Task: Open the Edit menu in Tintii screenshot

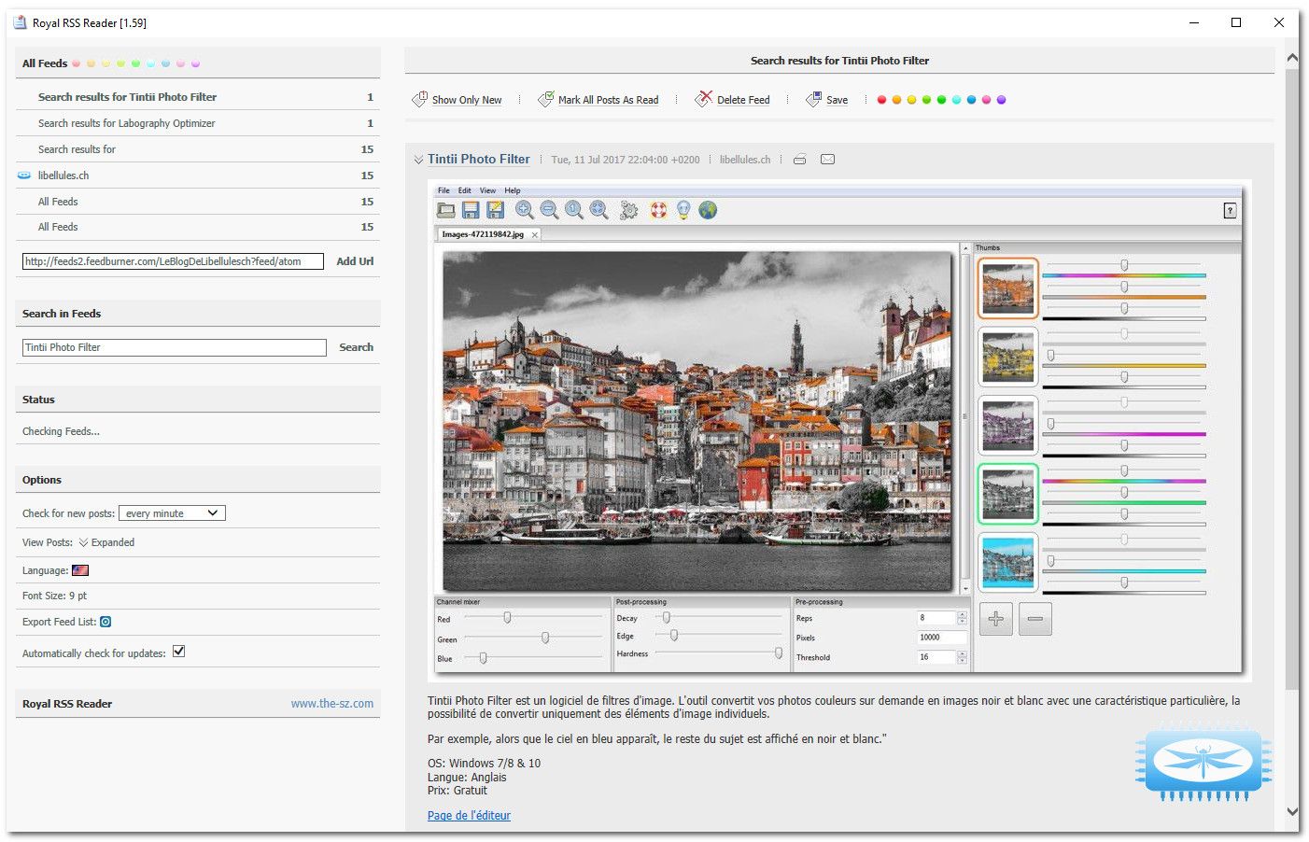Action: point(464,190)
